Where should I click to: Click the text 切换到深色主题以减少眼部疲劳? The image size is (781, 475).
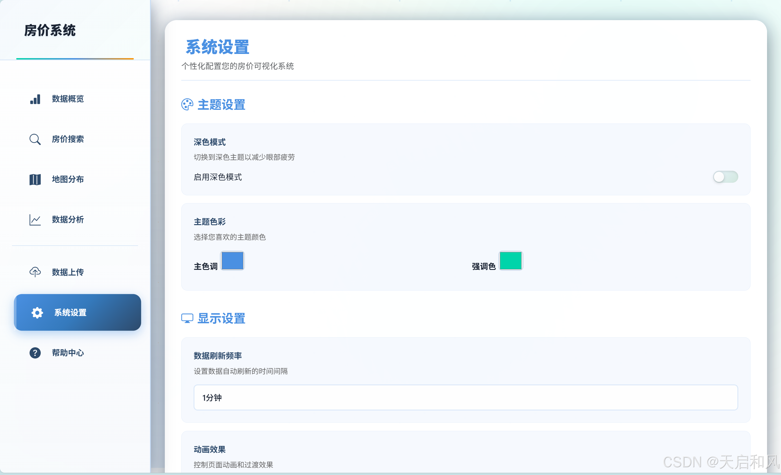coord(244,157)
